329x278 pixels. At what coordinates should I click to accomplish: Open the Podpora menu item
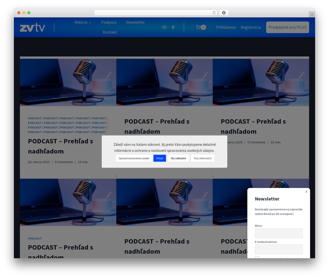point(109,22)
